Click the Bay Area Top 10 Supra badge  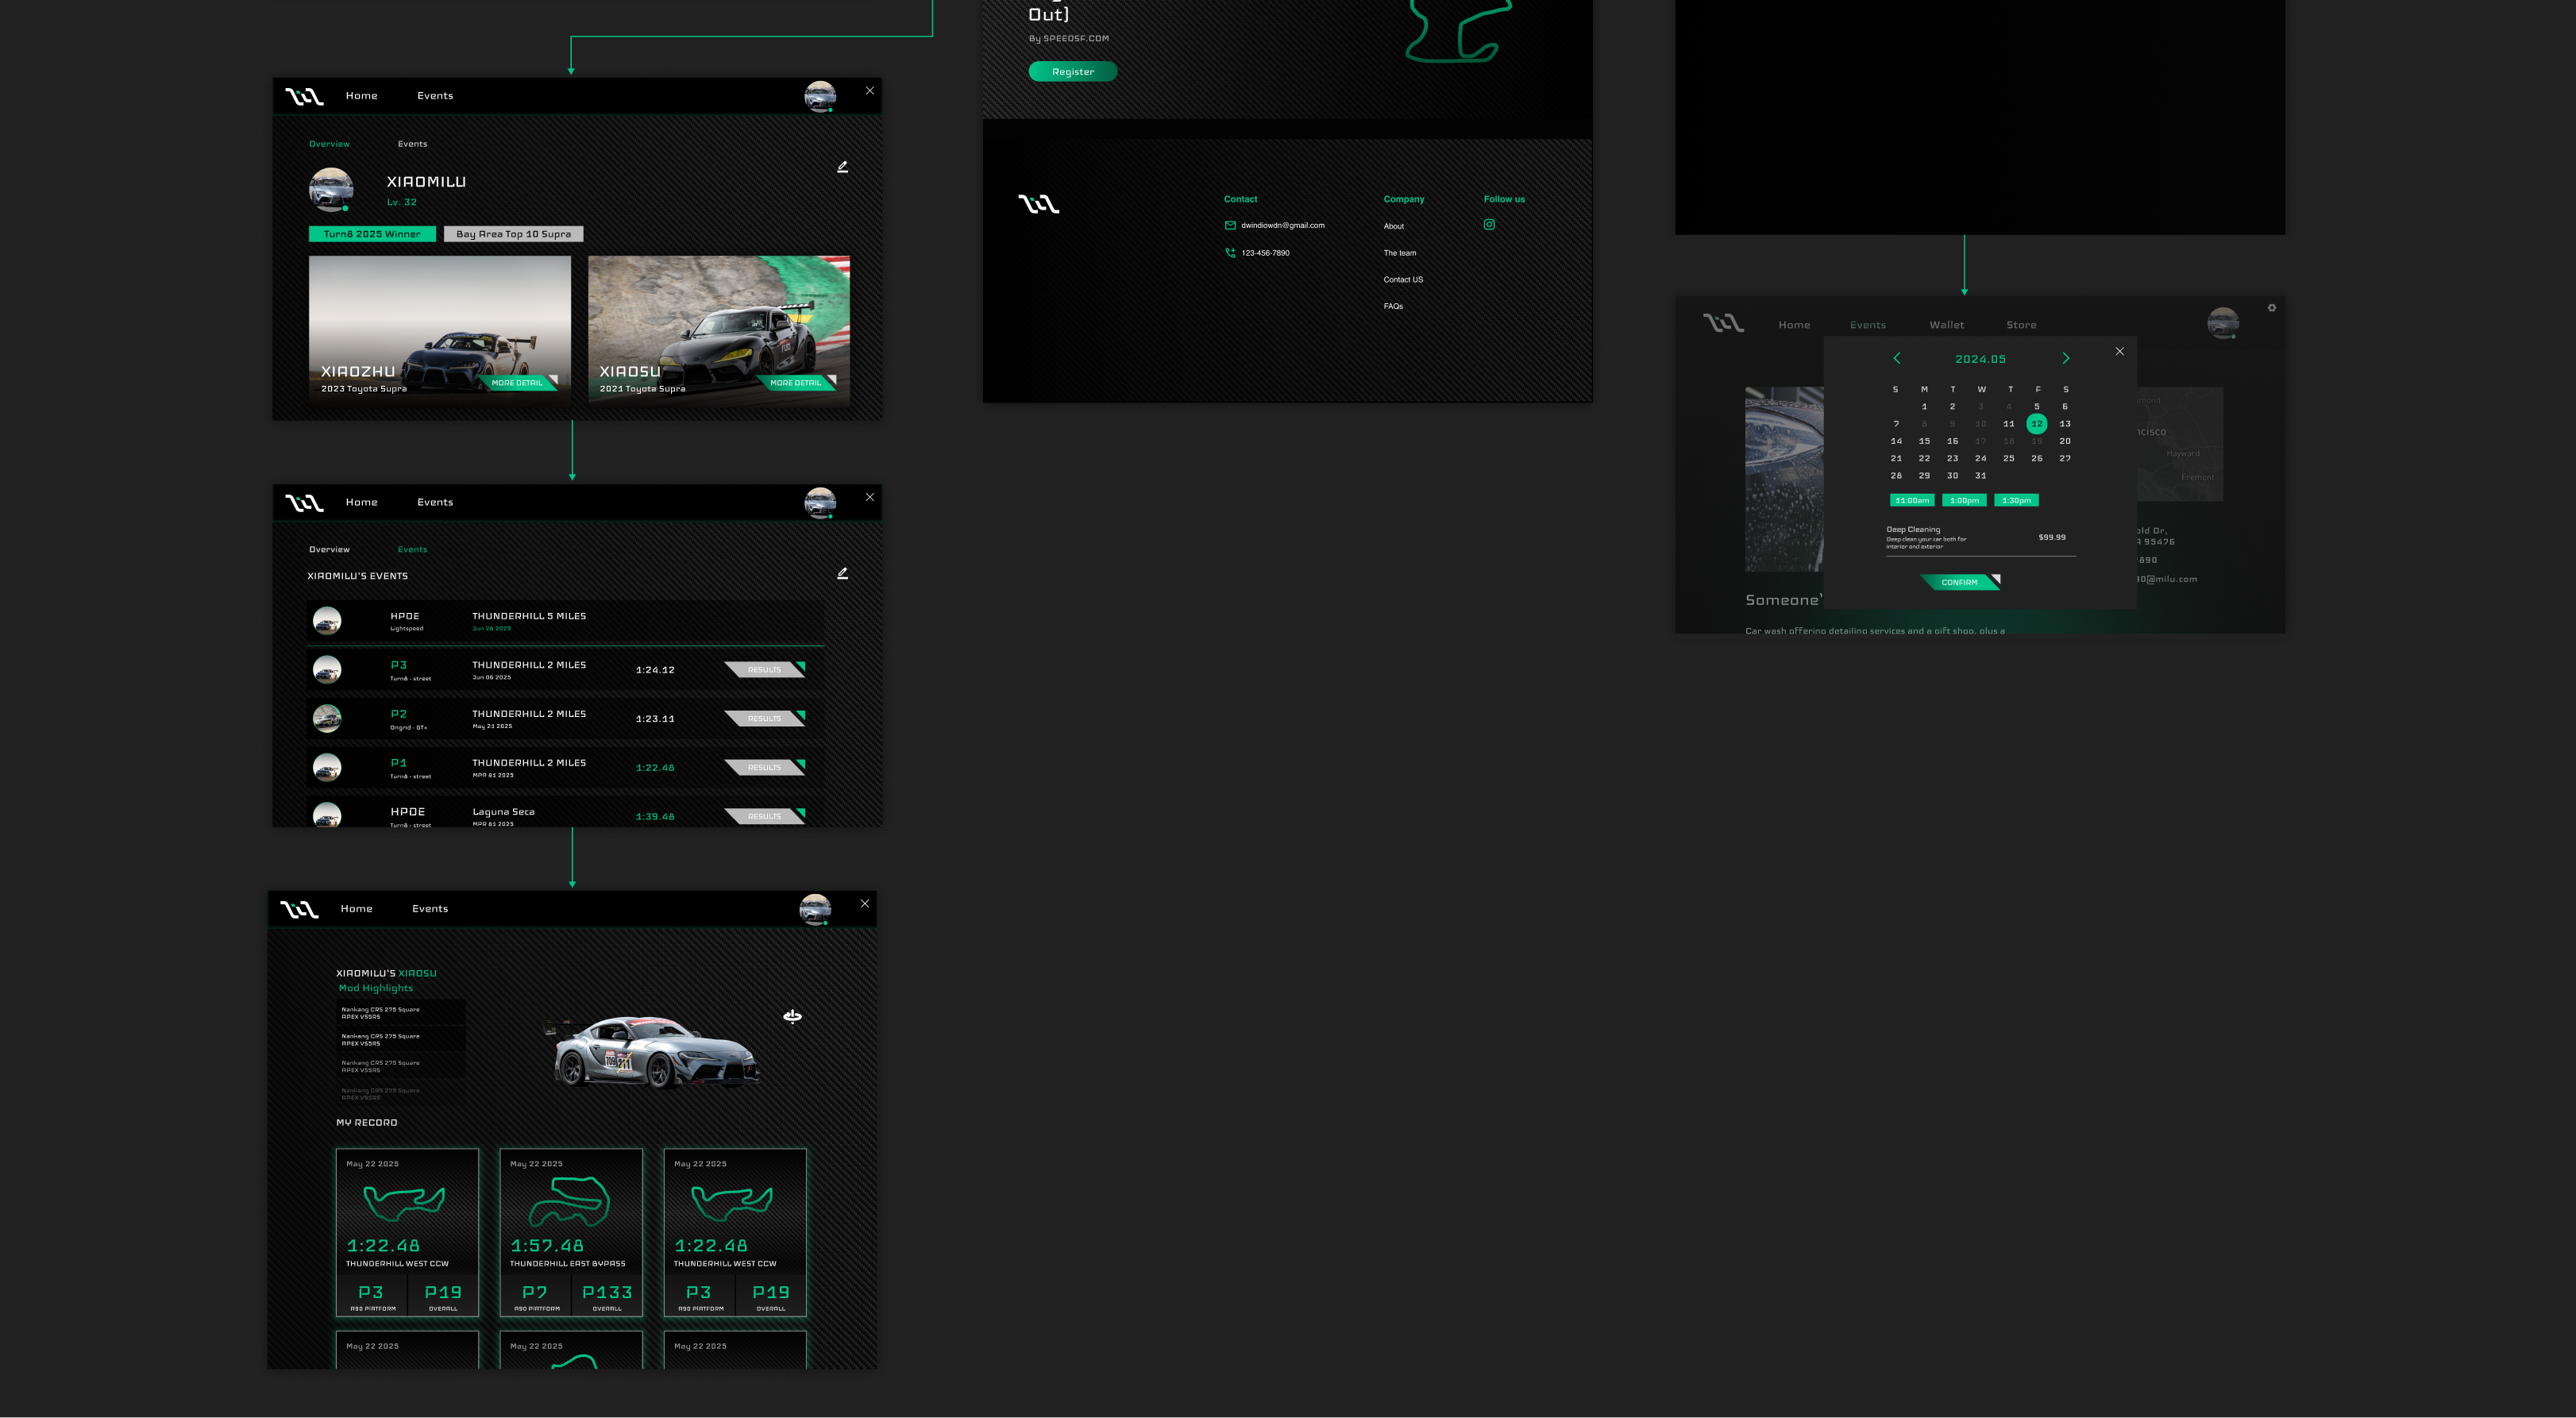(513, 234)
